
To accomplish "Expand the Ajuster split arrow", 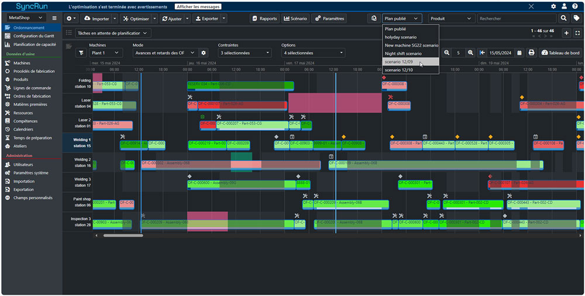I will [x=187, y=19].
